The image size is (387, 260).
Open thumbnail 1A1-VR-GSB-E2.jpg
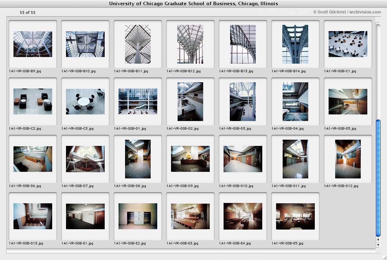coord(138,216)
